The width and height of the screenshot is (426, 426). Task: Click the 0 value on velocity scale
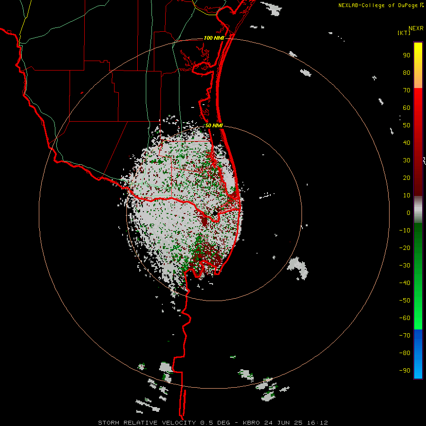tap(408, 213)
